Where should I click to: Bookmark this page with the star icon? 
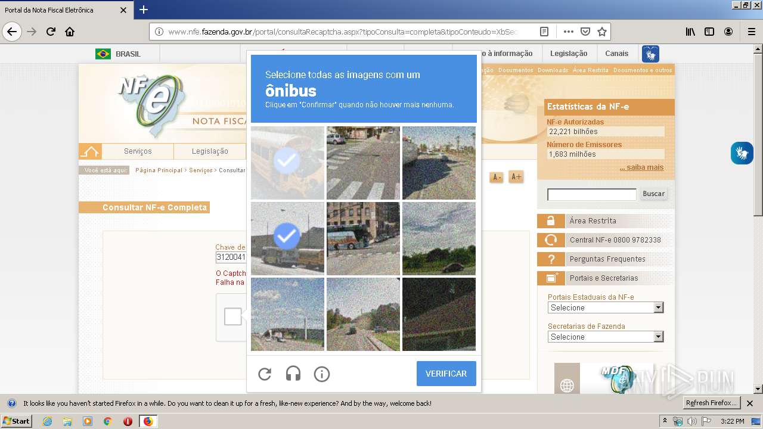602,32
